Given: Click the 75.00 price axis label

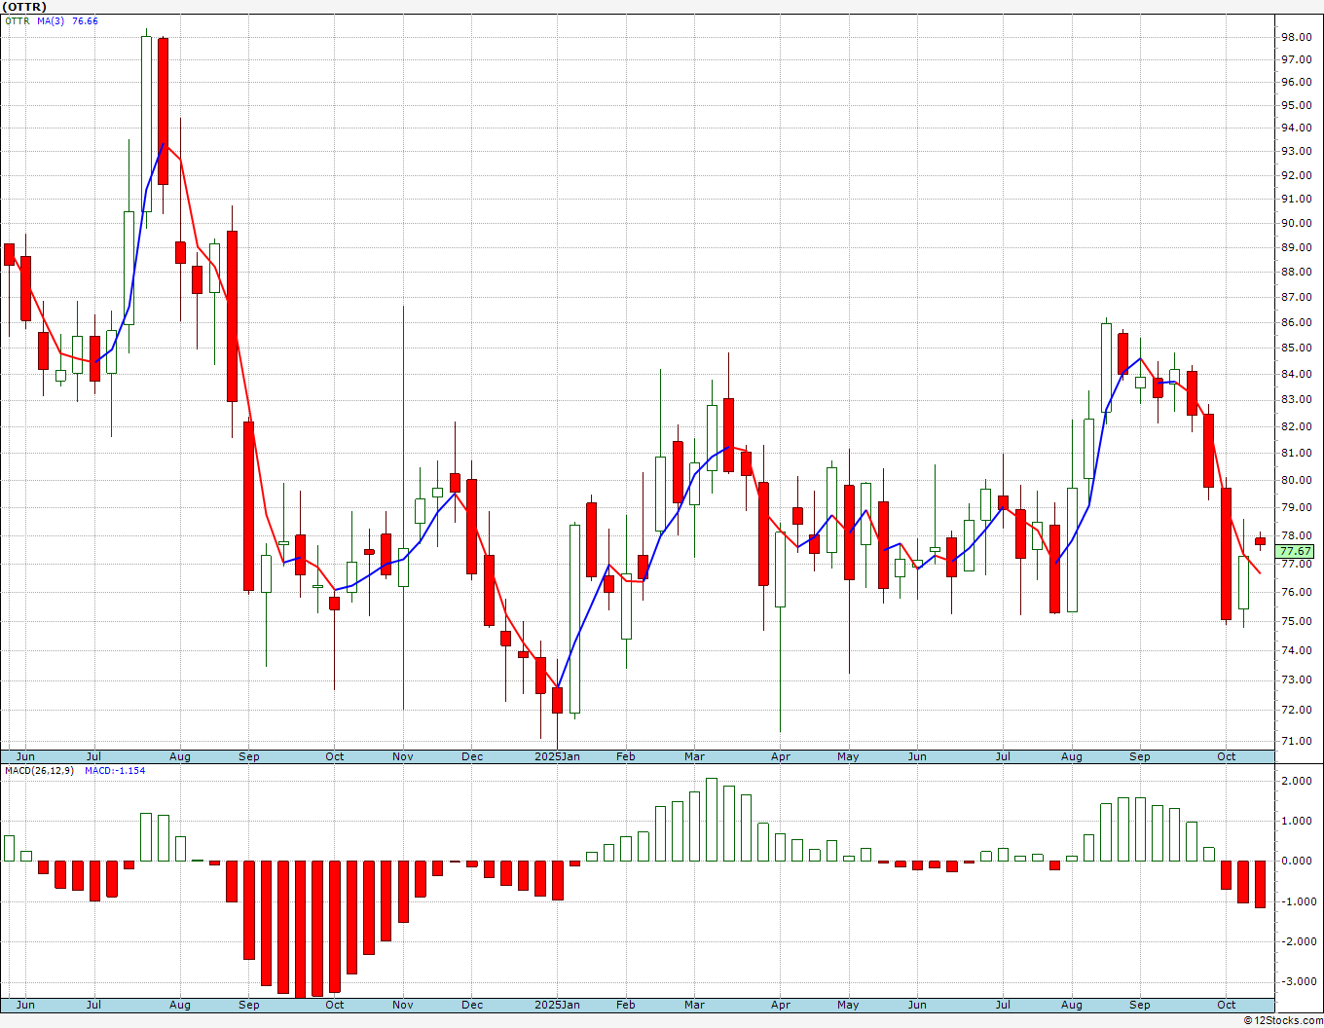Looking at the screenshot, I should pyautogui.click(x=1296, y=622).
